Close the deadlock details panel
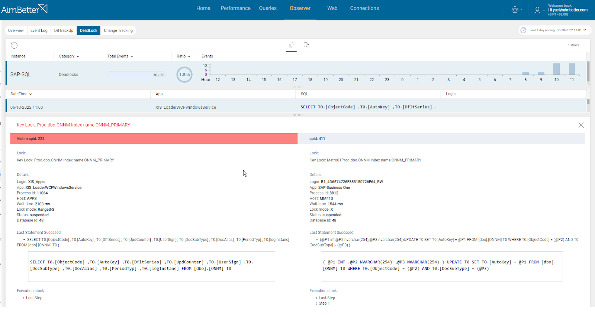The image size is (595, 315). pyautogui.click(x=581, y=125)
